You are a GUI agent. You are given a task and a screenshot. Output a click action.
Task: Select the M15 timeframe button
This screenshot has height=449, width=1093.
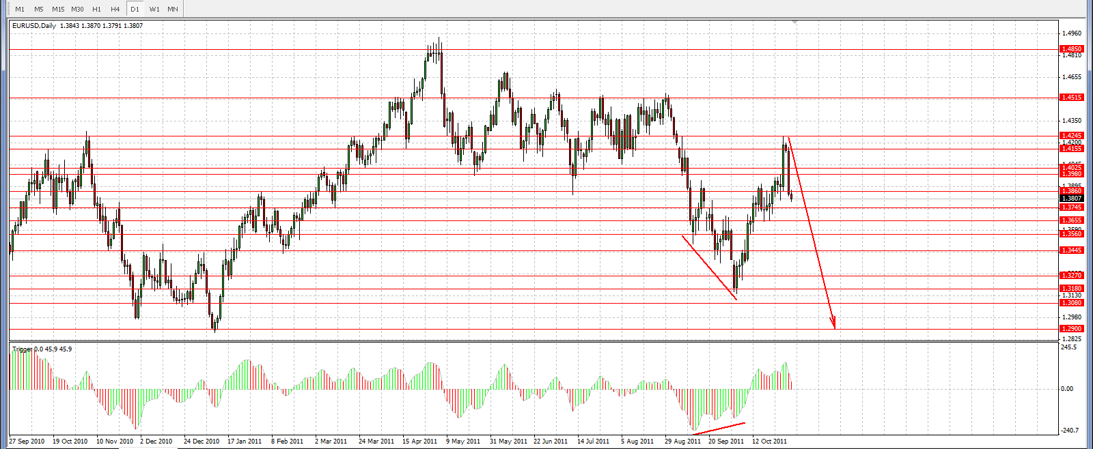(x=58, y=9)
